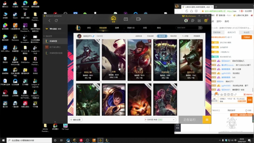Open the WeGame video icon
Screen dimensions: 254x143
138,19
